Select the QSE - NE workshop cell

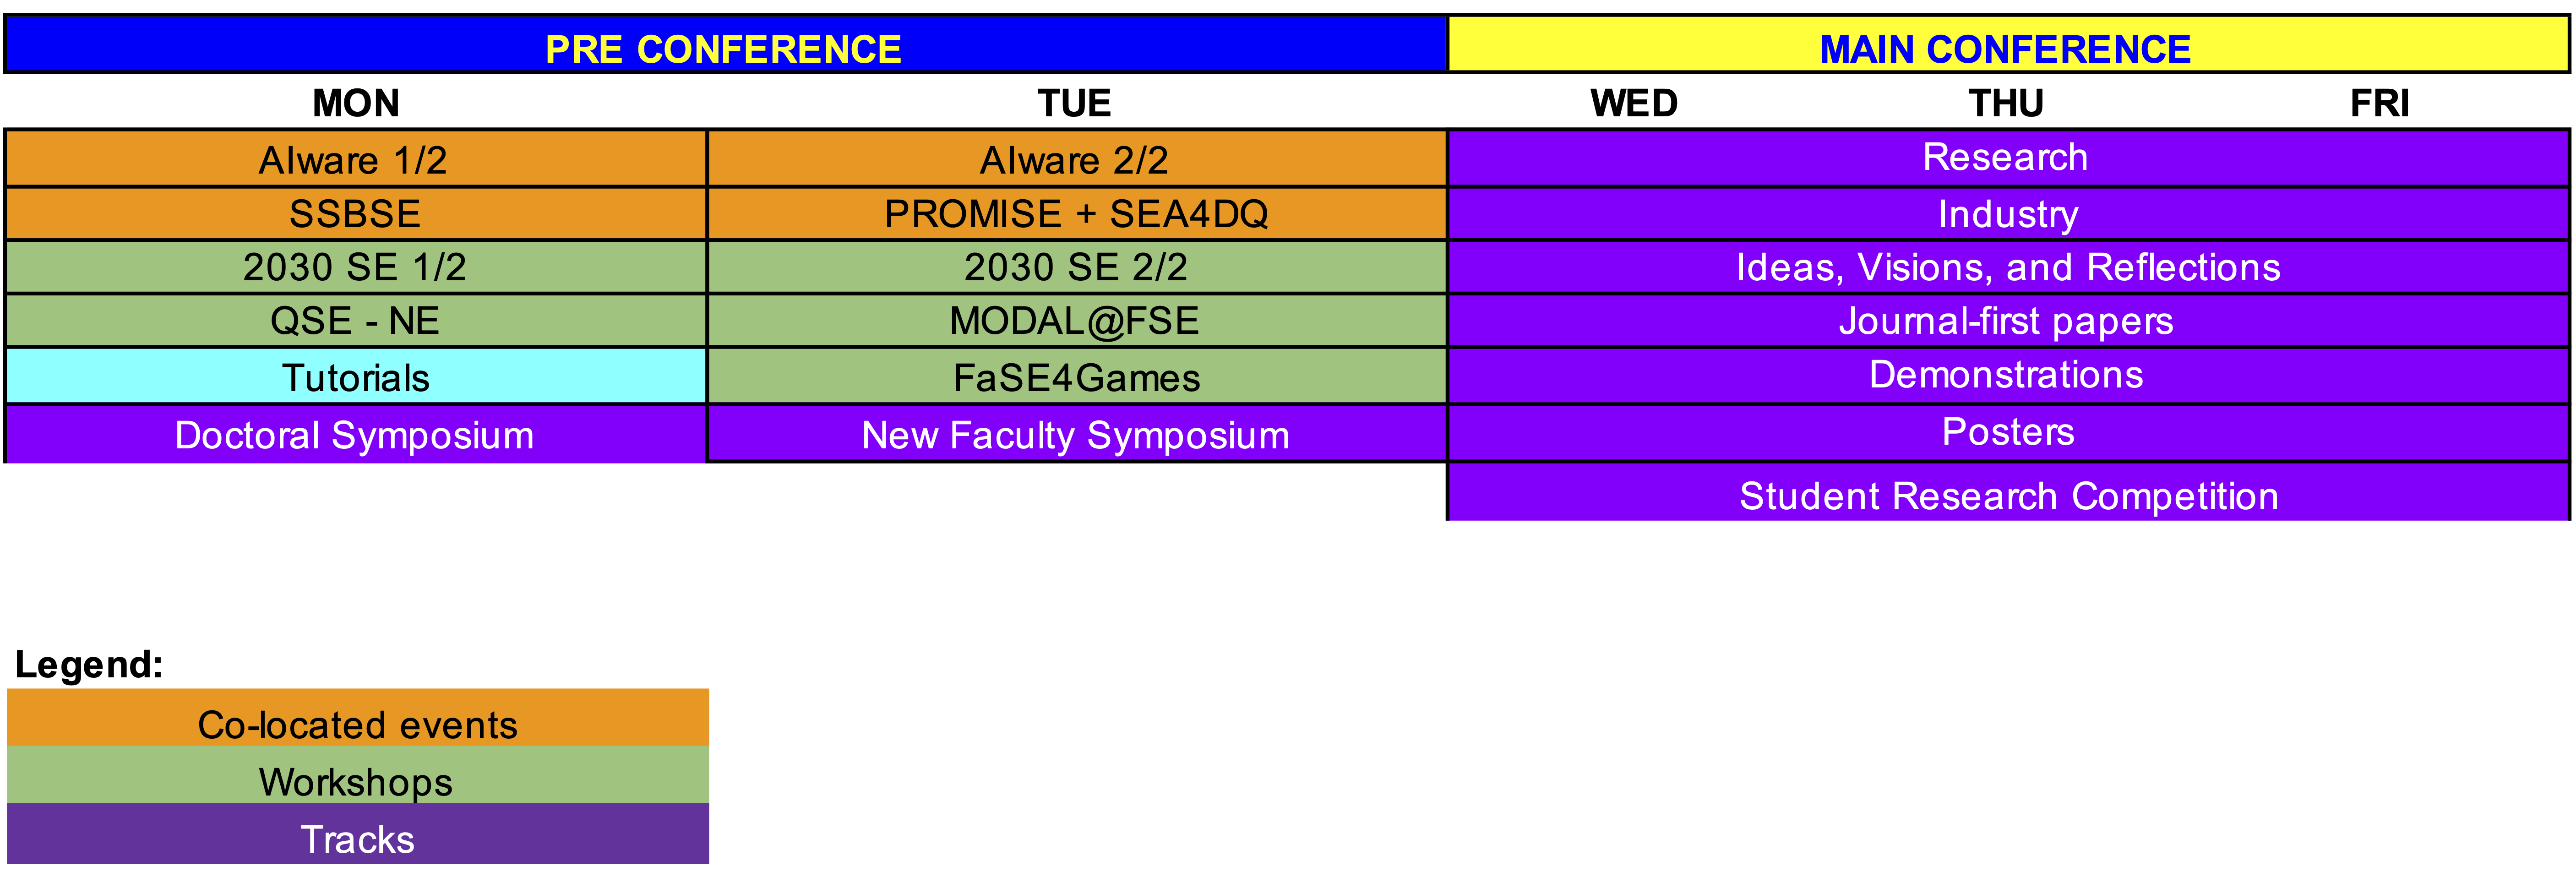point(356,321)
